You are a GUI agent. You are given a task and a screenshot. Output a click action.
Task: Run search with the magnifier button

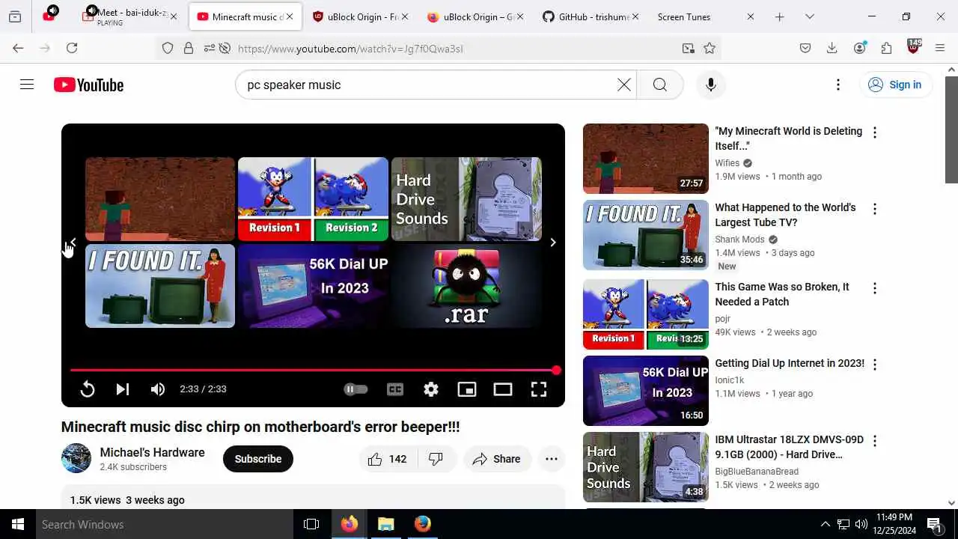(x=660, y=85)
